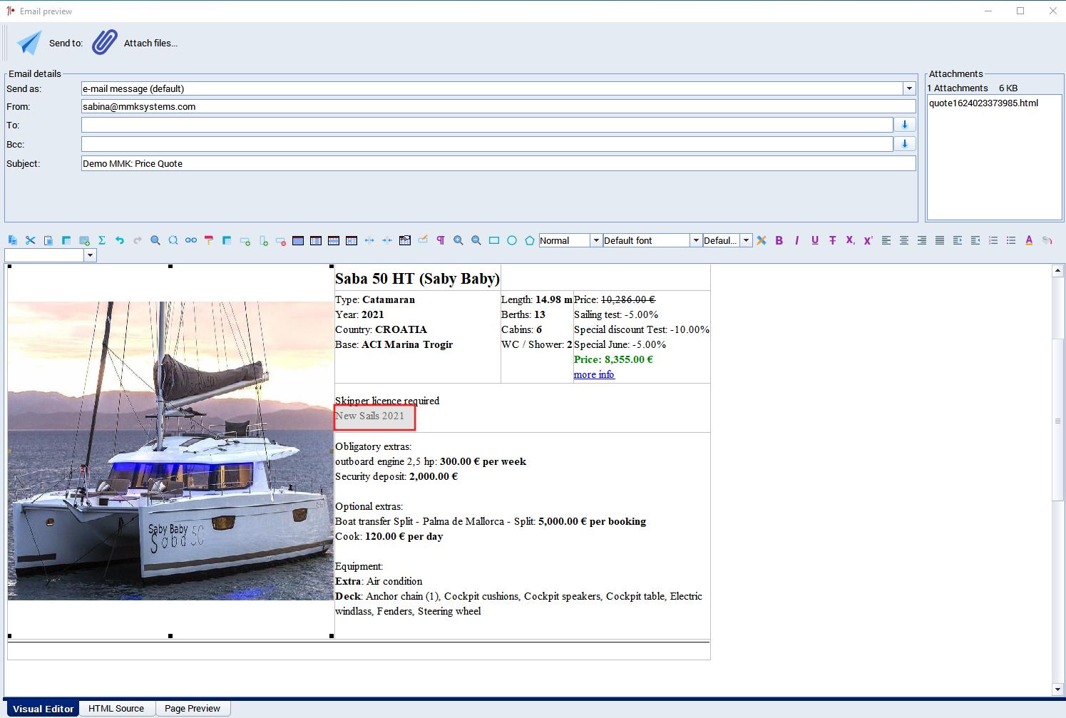
Task: Toggle underline formatting
Action: coord(814,240)
